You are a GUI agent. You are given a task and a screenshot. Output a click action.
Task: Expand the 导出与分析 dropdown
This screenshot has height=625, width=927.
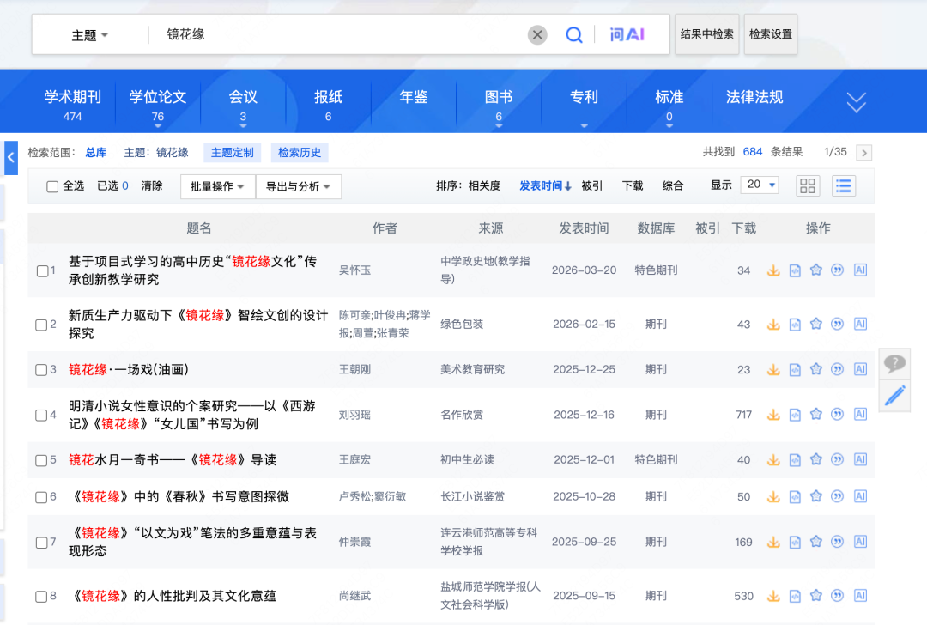298,187
